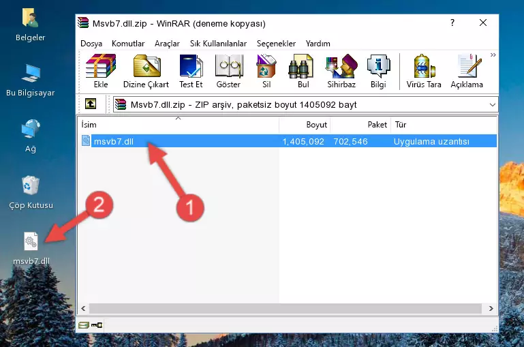The image size is (524, 347).
Task: Select the msvb7.dll file row in WinRAR
Action: click(x=288, y=141)
